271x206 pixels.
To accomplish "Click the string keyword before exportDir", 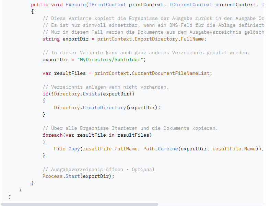I will click(x=51, y=39).
